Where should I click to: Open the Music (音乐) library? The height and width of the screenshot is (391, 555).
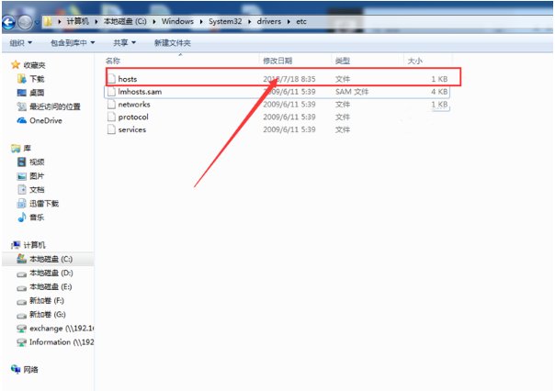(36, 218)
